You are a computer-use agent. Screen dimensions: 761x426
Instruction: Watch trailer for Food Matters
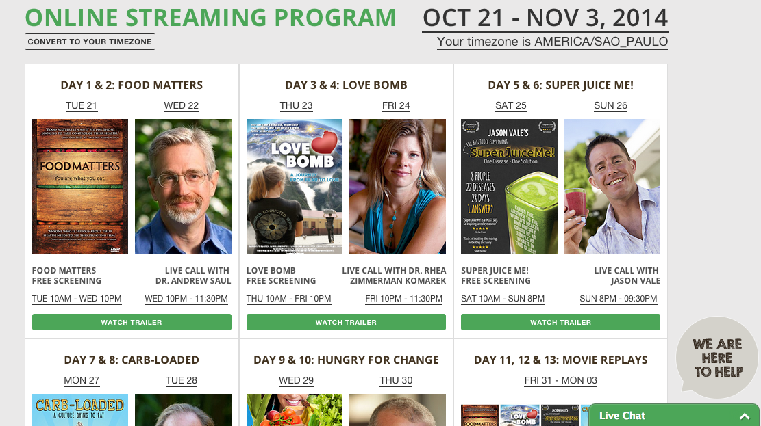(132, 322)
